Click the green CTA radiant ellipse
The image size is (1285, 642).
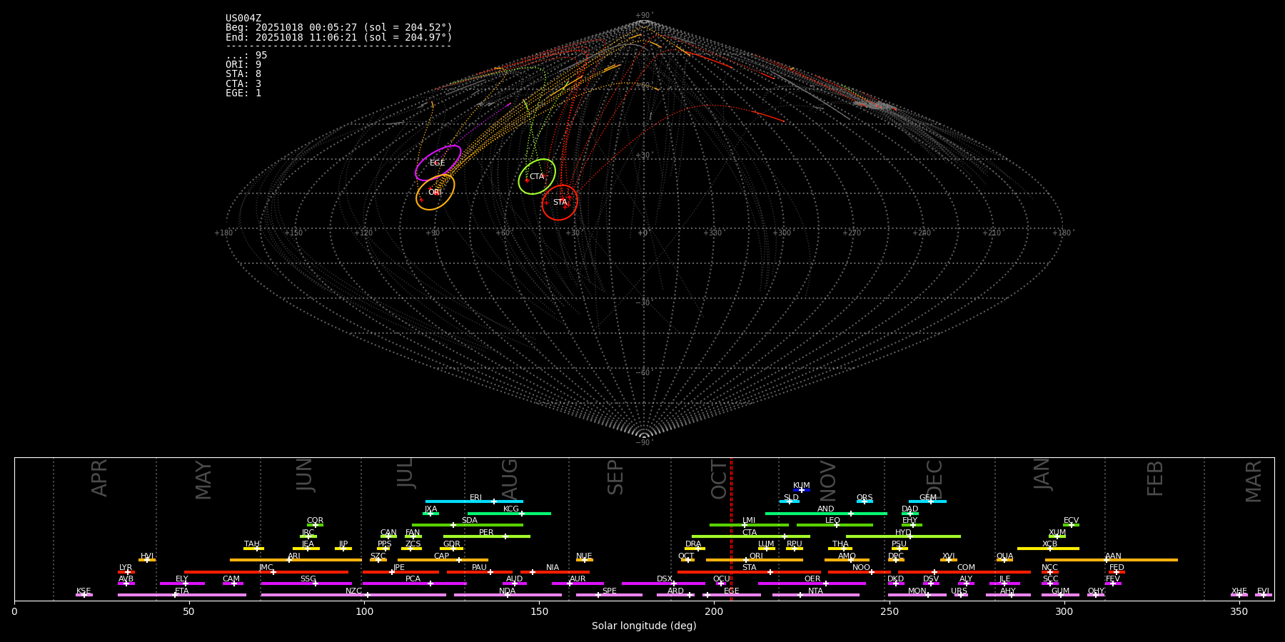click(537, 176)
